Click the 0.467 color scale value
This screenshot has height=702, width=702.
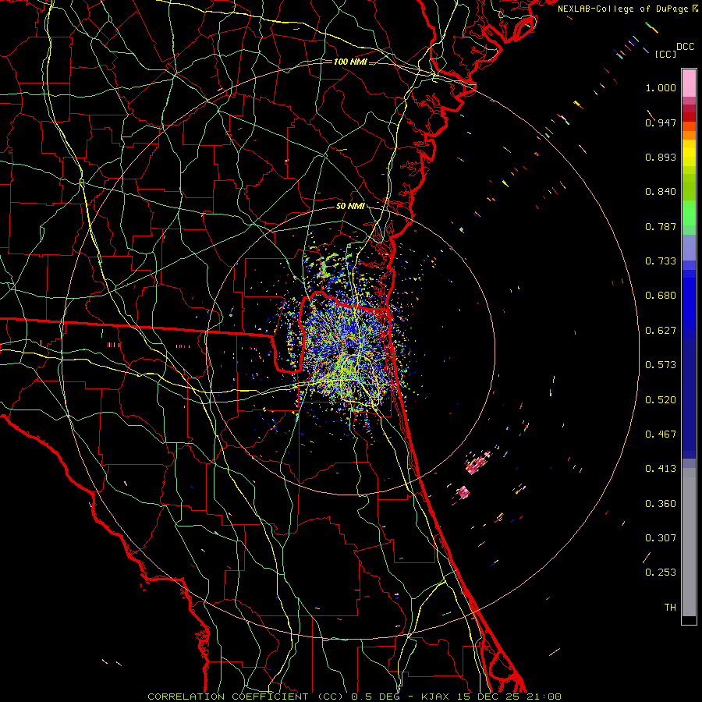click(x=661, y=434)
